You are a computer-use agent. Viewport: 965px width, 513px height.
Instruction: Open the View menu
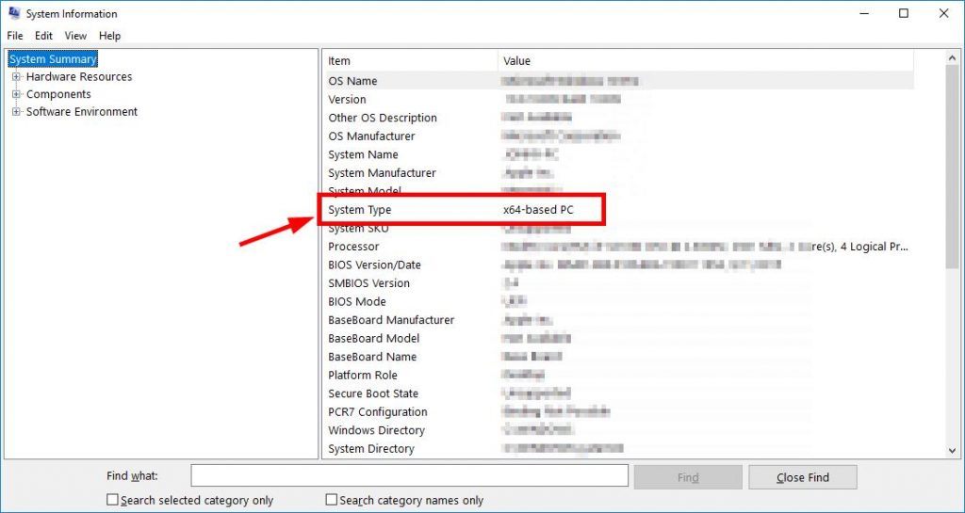(x=75, y=36)
